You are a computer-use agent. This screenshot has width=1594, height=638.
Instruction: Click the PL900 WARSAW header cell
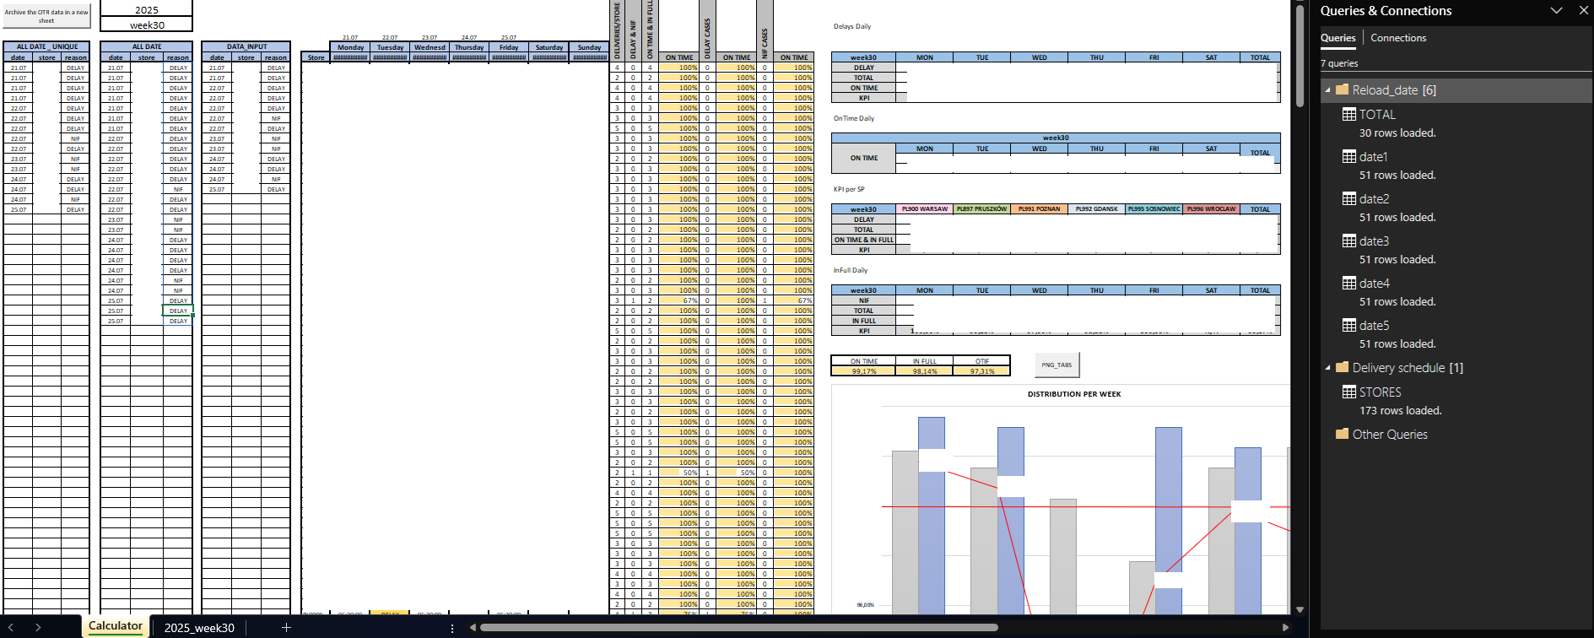925,208
